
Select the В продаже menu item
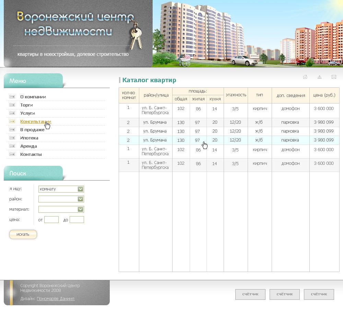32,130
